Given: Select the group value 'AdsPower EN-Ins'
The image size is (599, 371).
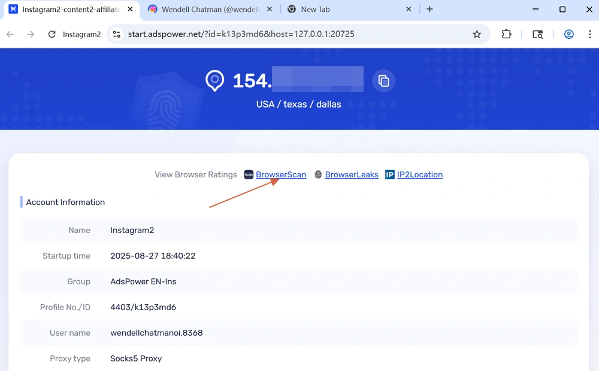Looking at the screenshot, I should click(x=143, y=281).
